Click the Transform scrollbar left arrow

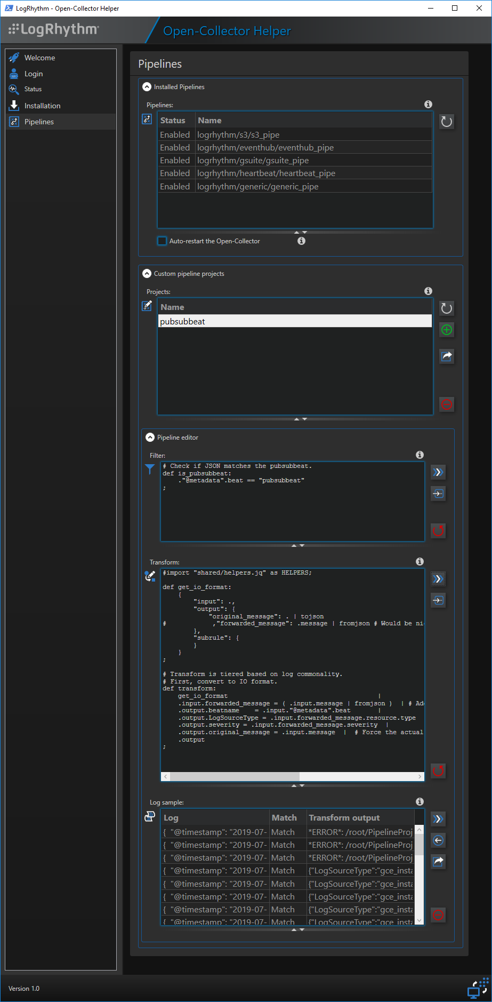[x=166, y=776]
